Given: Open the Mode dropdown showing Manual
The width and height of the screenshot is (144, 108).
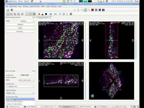Looking at the screenshot, I should pos(27,21).
